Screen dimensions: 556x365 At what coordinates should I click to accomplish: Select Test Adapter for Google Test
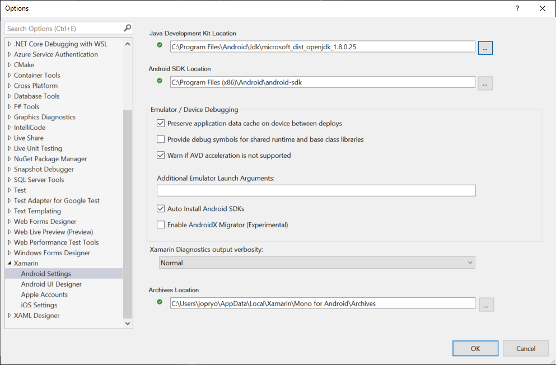[57, 200]
